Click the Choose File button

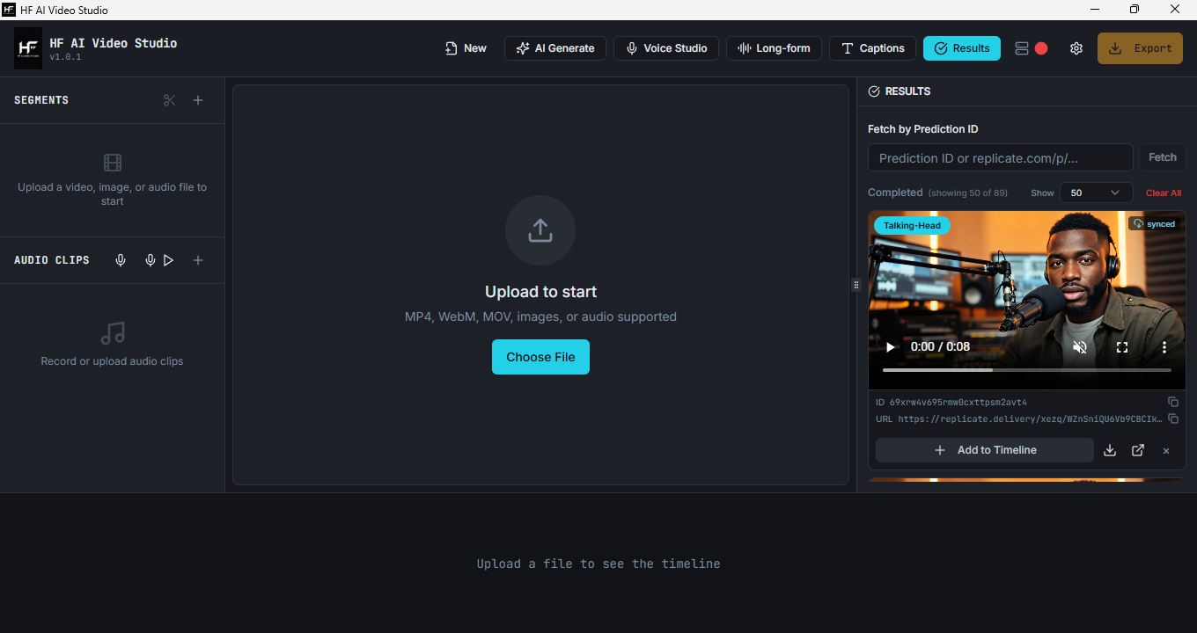(540, 357)
